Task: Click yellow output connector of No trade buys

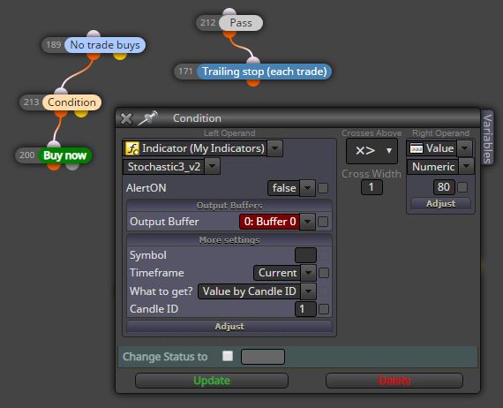Action: [x=120, y=57]
